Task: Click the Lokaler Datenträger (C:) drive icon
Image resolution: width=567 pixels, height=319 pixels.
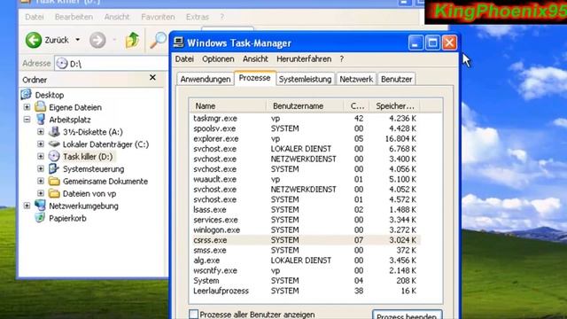Action: [54, 144]
